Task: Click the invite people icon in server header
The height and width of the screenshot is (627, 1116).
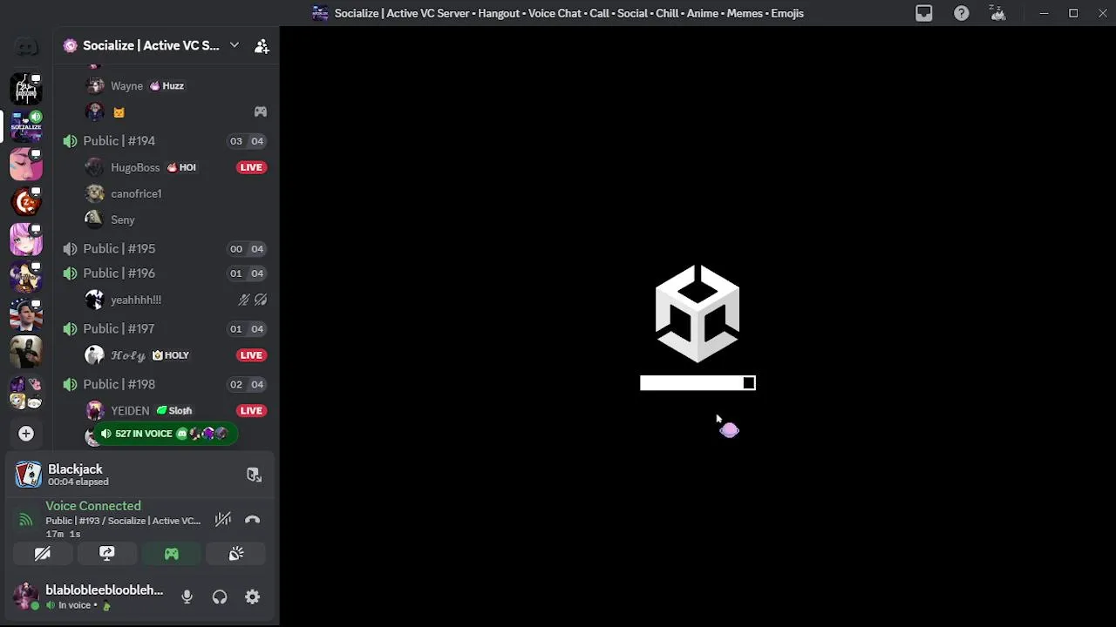Action: pyautogui.click(x=262, y=46)
